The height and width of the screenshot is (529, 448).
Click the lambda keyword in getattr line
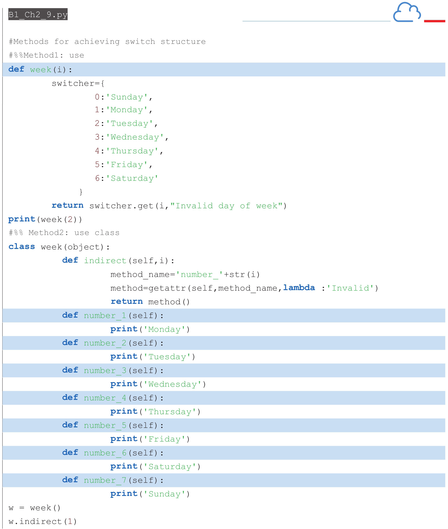tap(299, 288)
